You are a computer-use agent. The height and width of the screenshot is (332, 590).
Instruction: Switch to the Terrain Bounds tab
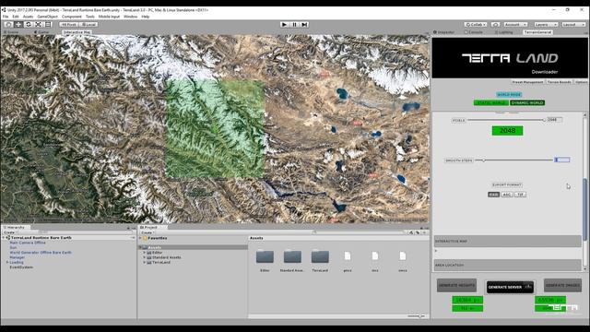click(x=560, y=82)
